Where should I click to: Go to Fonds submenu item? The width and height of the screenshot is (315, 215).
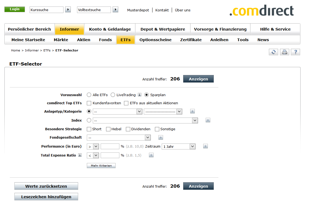(x=105, y=40)
